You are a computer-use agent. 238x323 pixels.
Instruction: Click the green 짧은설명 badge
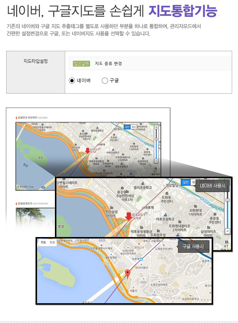(81, 63)
